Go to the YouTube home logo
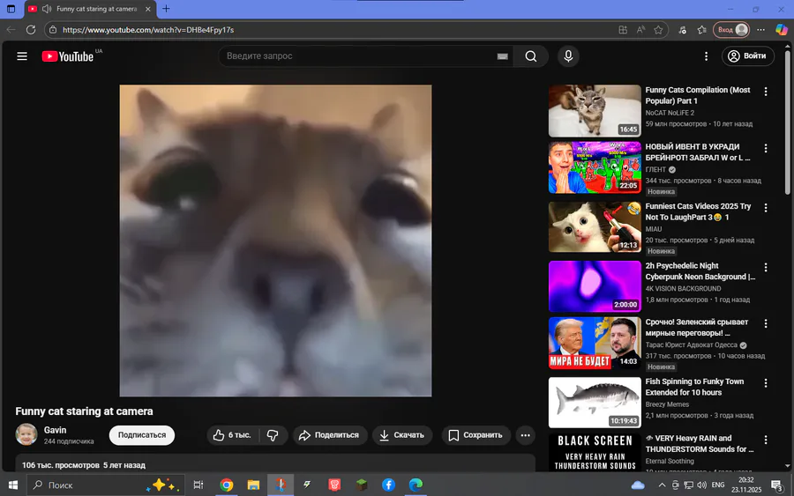This screenshot has height=496, width=794. (x=68, y=56)
